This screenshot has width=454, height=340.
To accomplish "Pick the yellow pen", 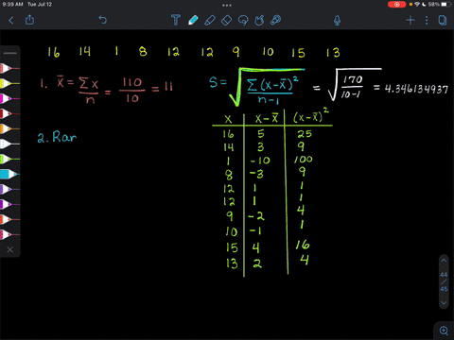I will [x=9, y=83].
